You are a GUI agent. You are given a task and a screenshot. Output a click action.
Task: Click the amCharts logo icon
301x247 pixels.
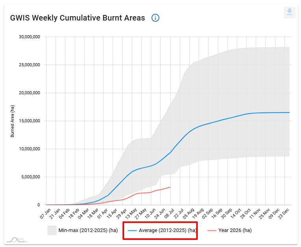click(17, 240)
